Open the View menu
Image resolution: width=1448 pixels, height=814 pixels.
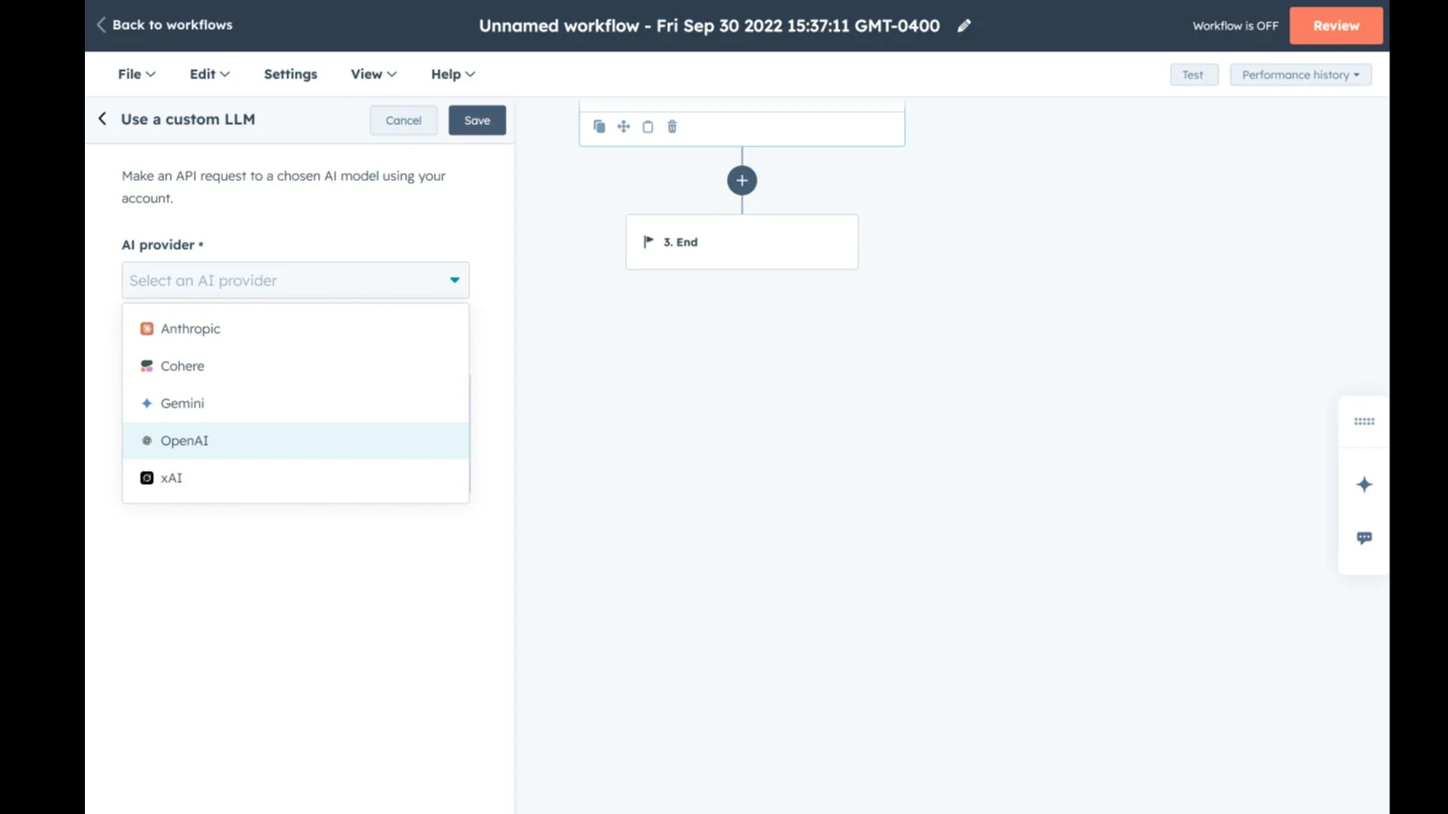[373, 75]
